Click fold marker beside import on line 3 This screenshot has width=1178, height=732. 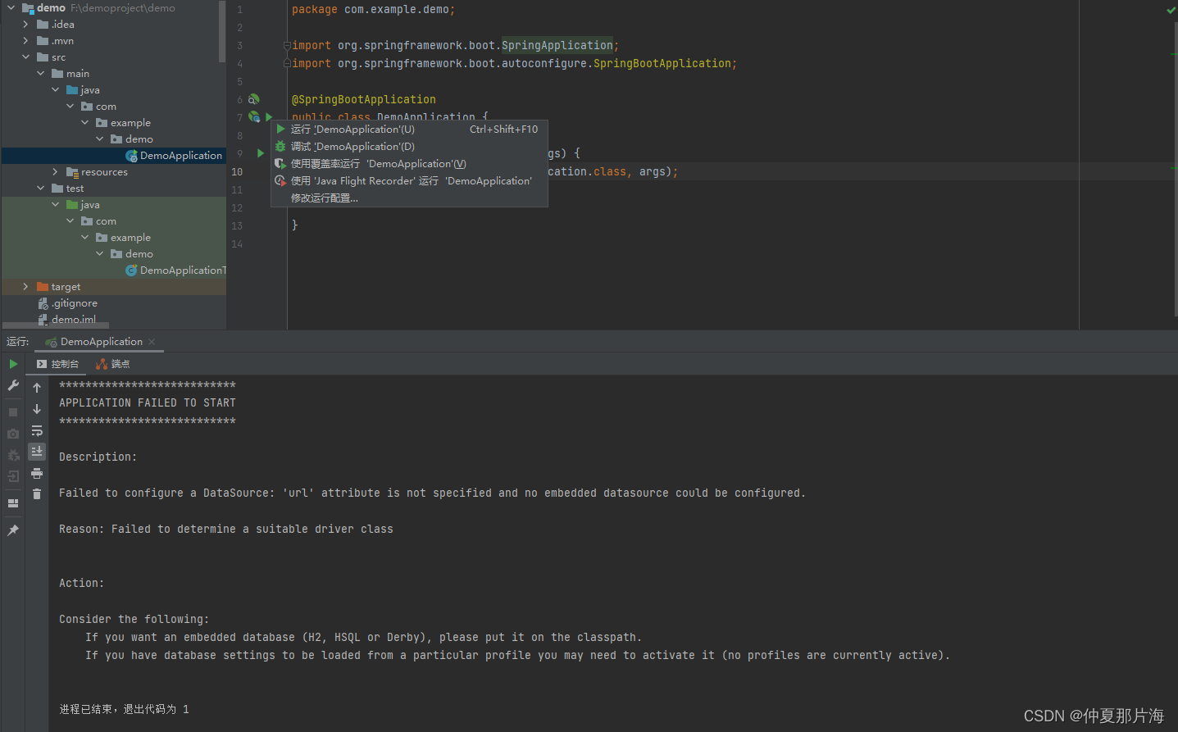click(287, 46)
